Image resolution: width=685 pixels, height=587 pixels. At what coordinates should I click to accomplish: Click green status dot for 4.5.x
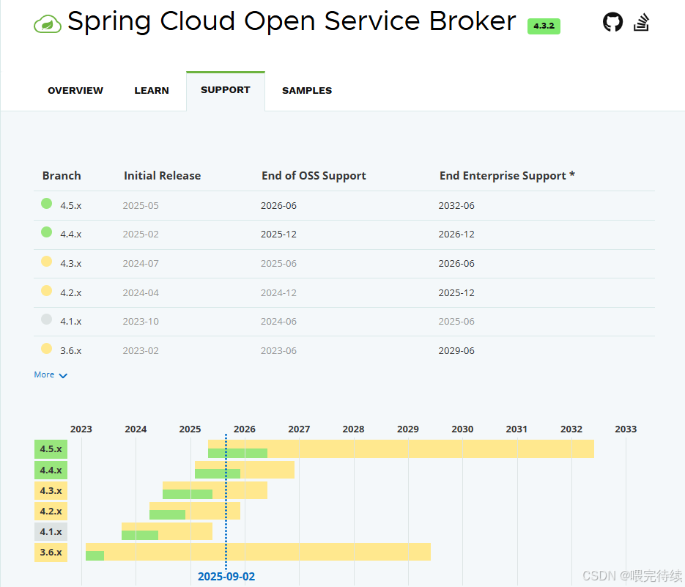[46, 203]
